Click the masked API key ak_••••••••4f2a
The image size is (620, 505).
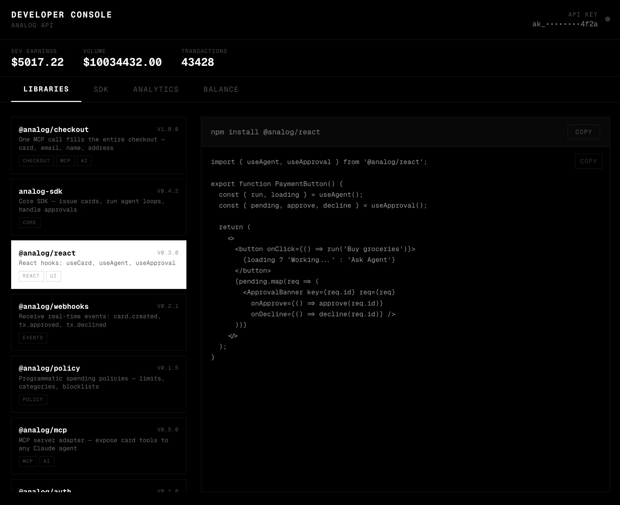pos(565,24)
